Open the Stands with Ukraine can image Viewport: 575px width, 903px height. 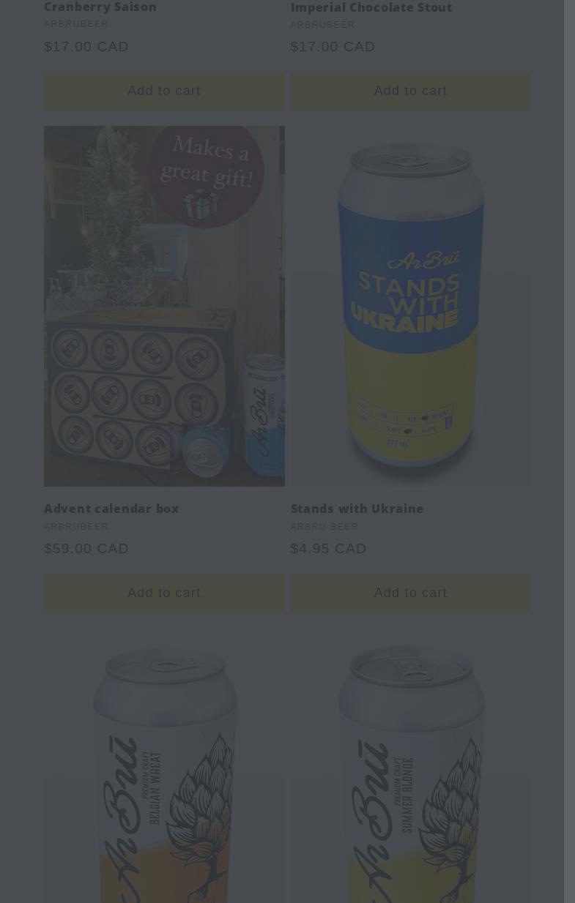coord(410,306)
